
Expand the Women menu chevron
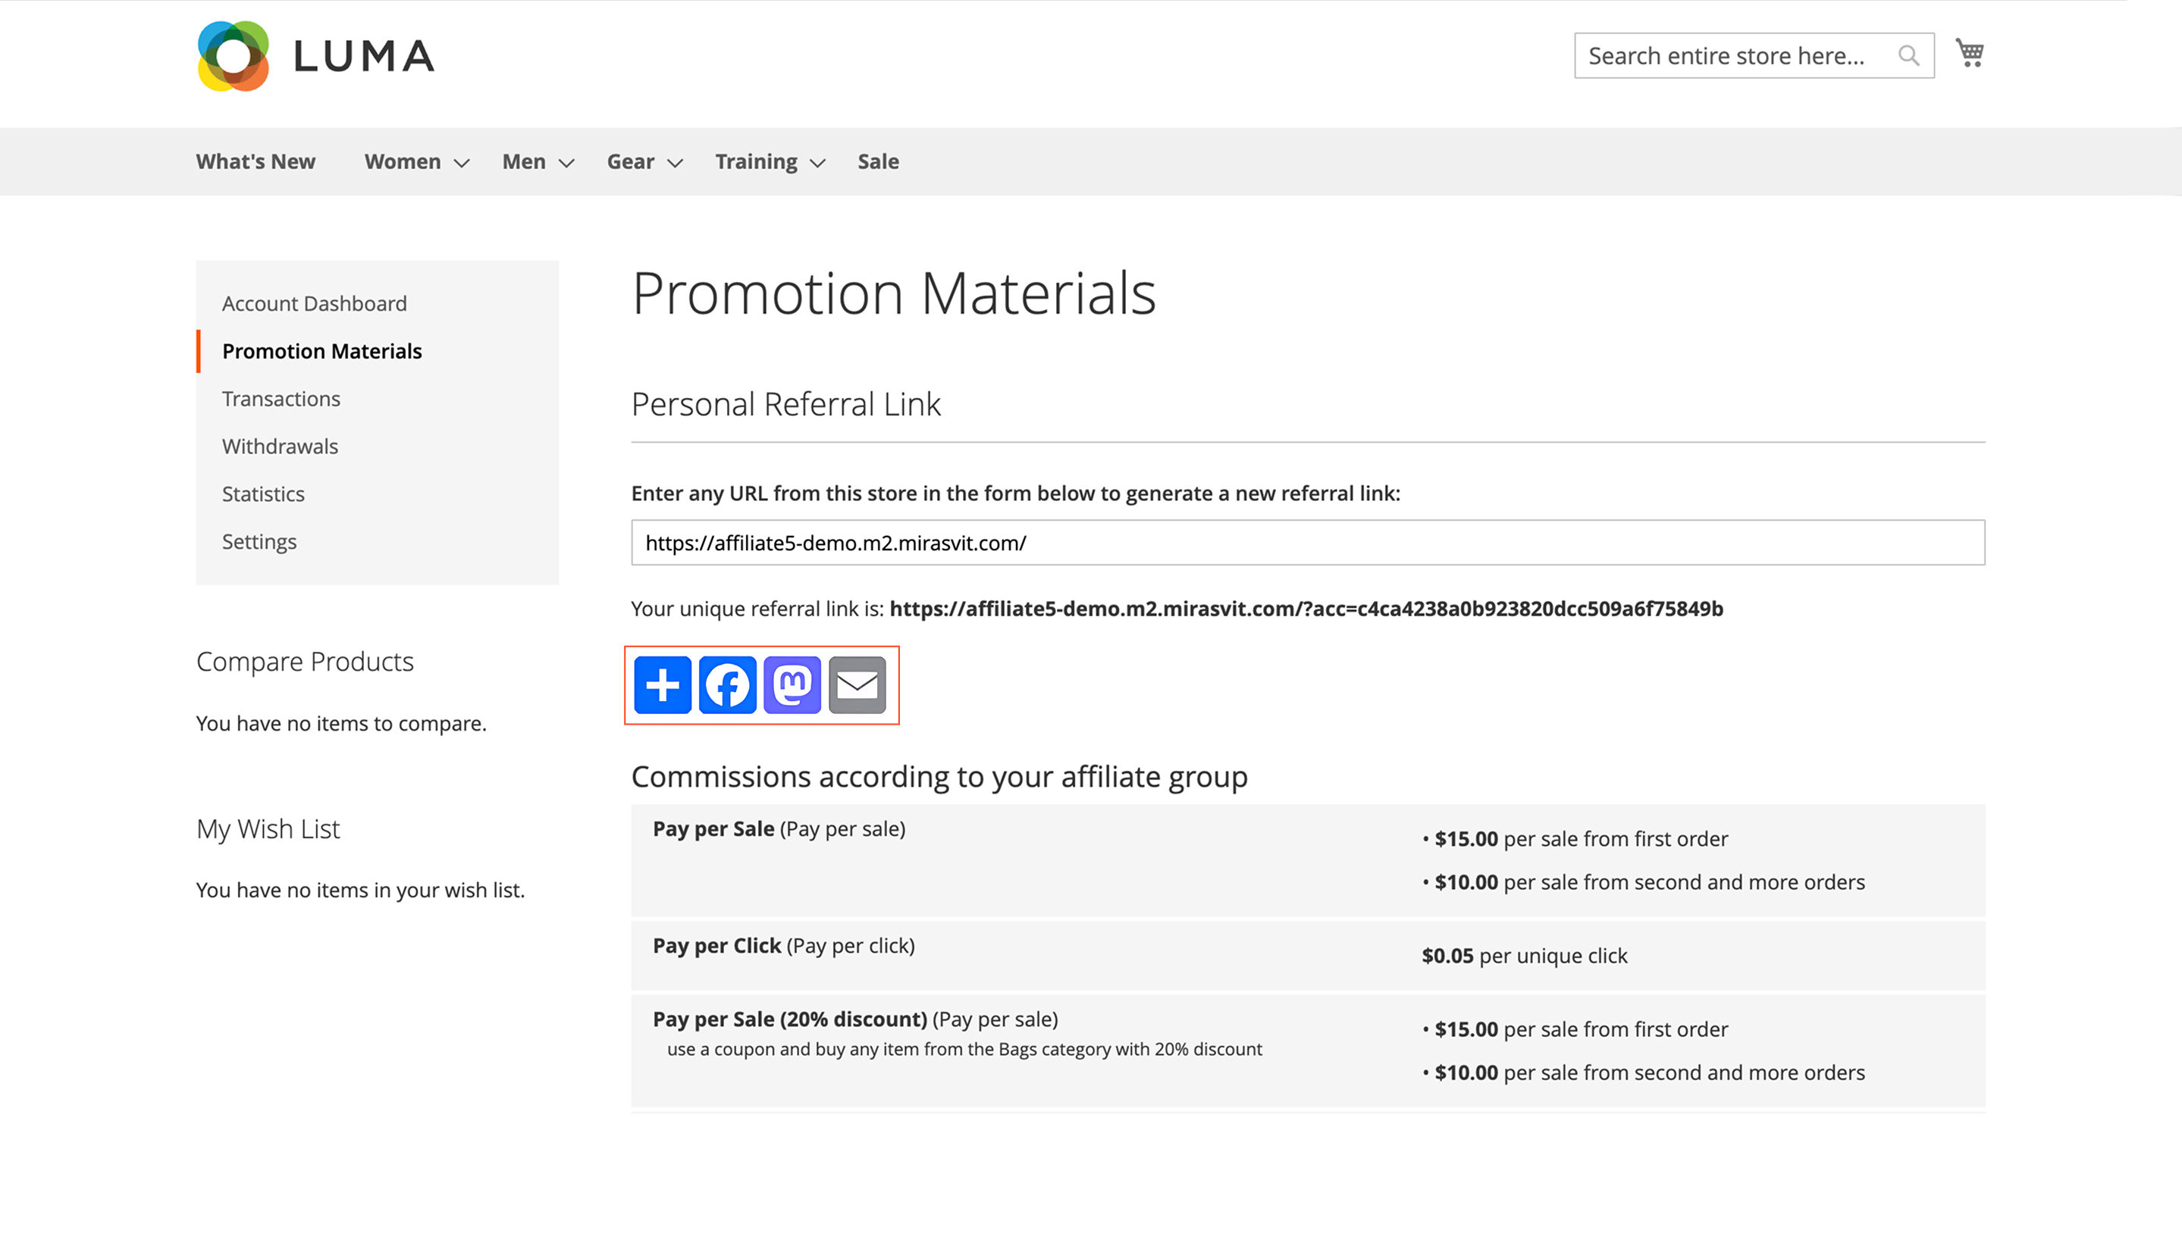coord(462,163)
